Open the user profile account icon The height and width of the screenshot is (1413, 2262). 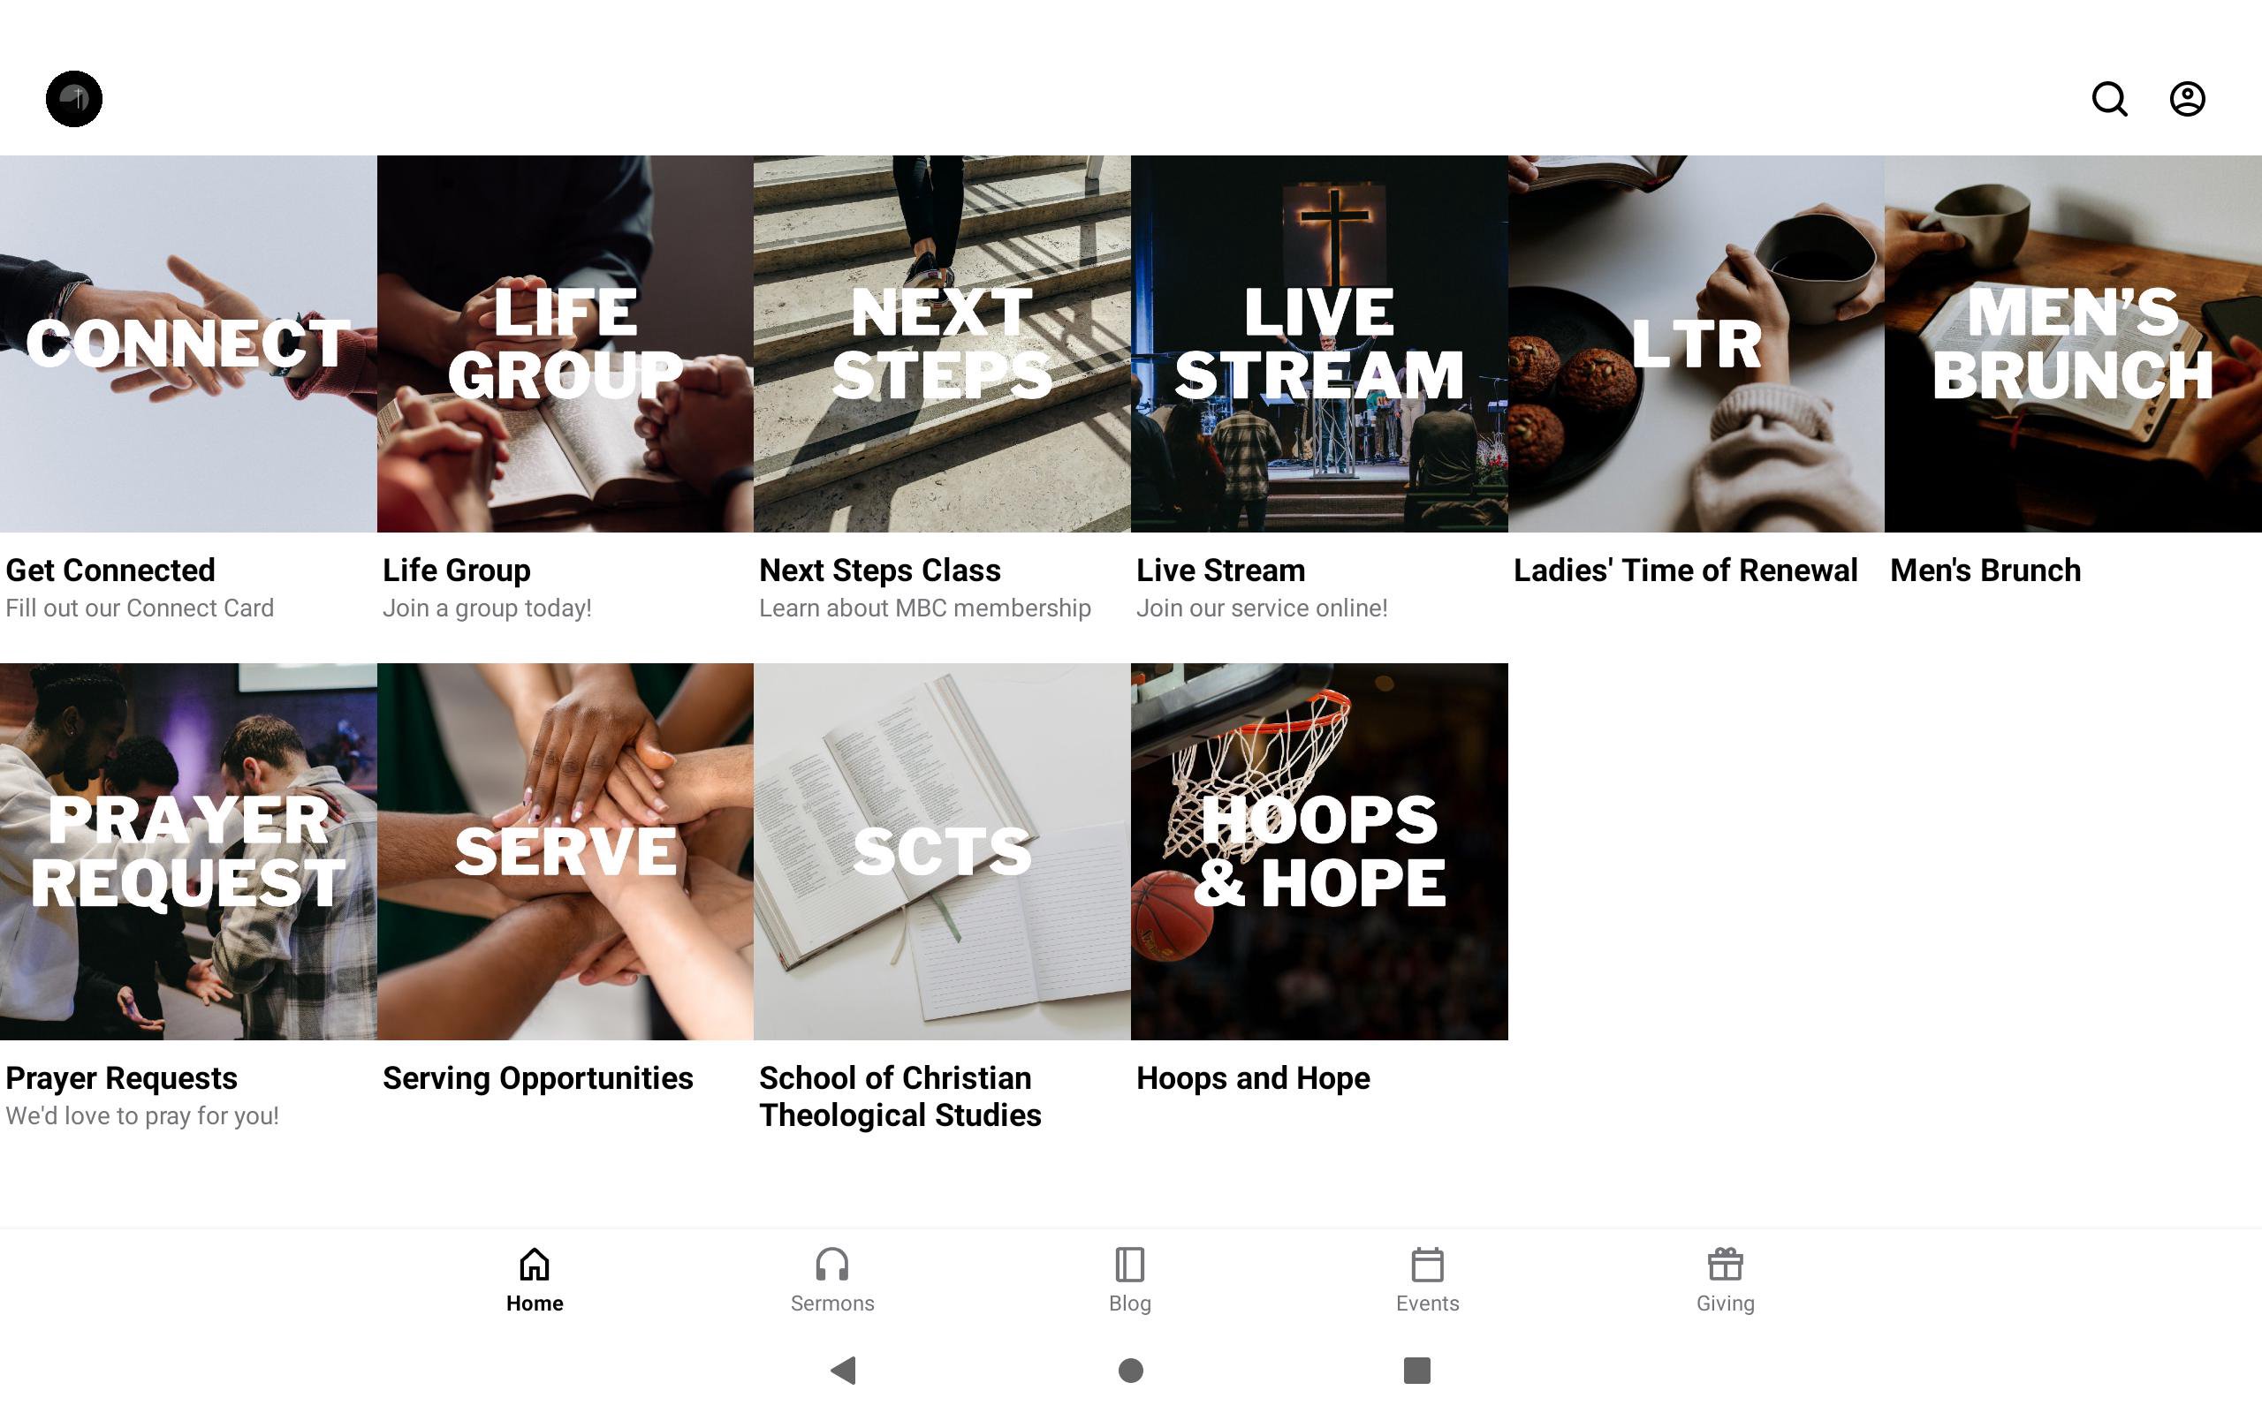coord(2186,98)
